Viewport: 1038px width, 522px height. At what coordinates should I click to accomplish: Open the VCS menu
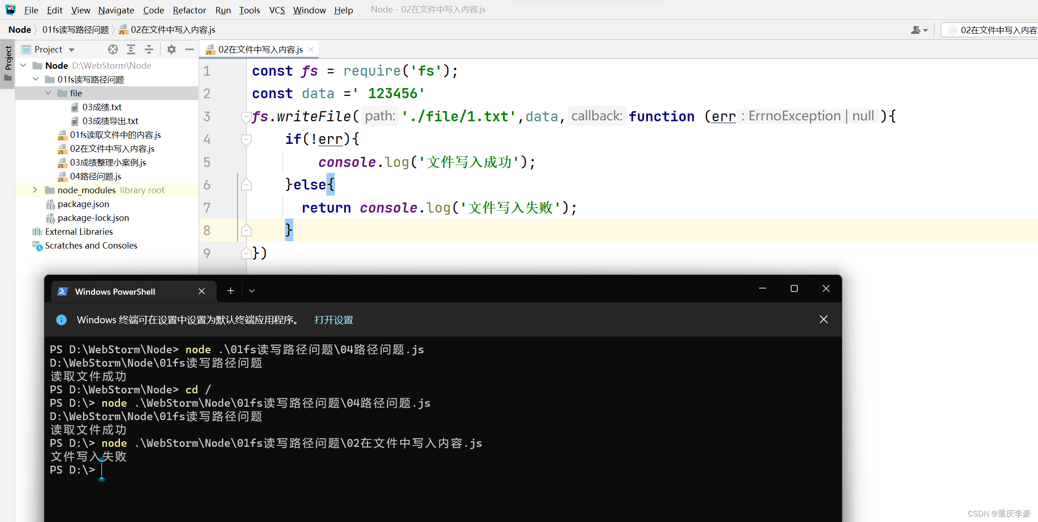[277, 10]
